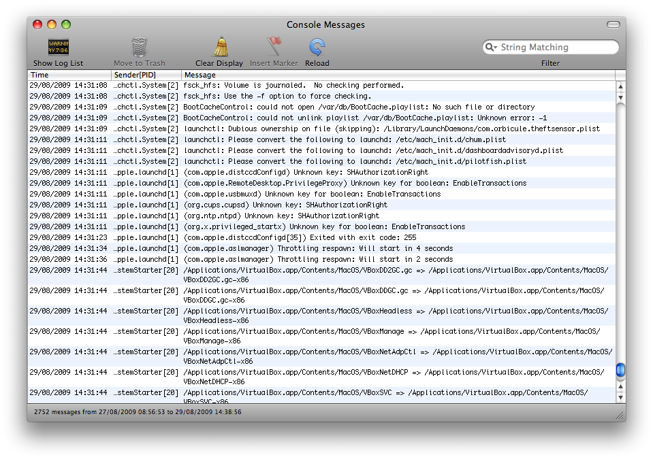The width and height of the screenshot is (653, 459).
Task: Select the VBoxDD2GC.gc message row
Action: 321,275
